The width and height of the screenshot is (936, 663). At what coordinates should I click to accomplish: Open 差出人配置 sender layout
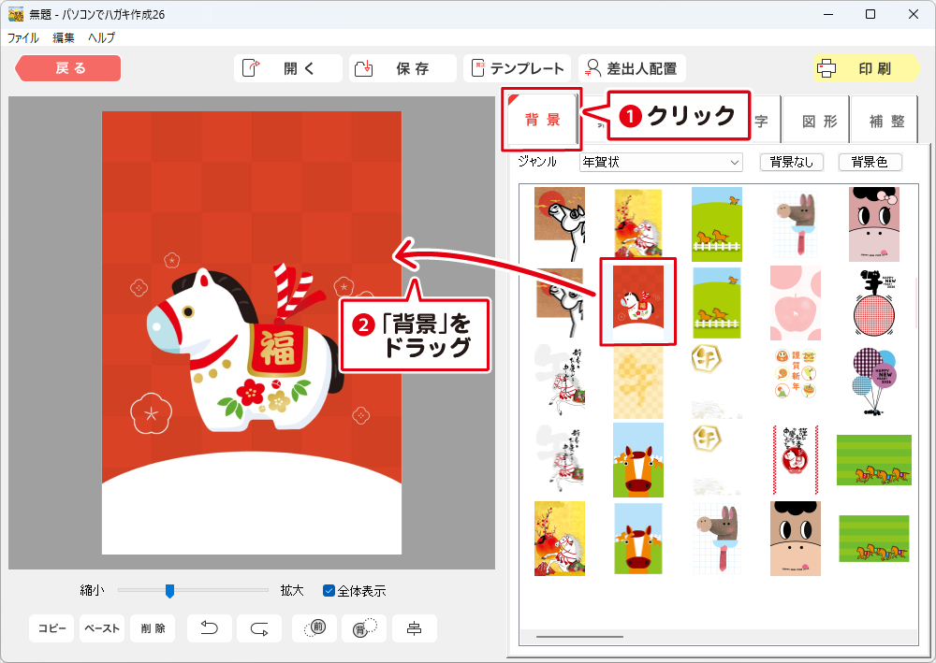point(632,68)
